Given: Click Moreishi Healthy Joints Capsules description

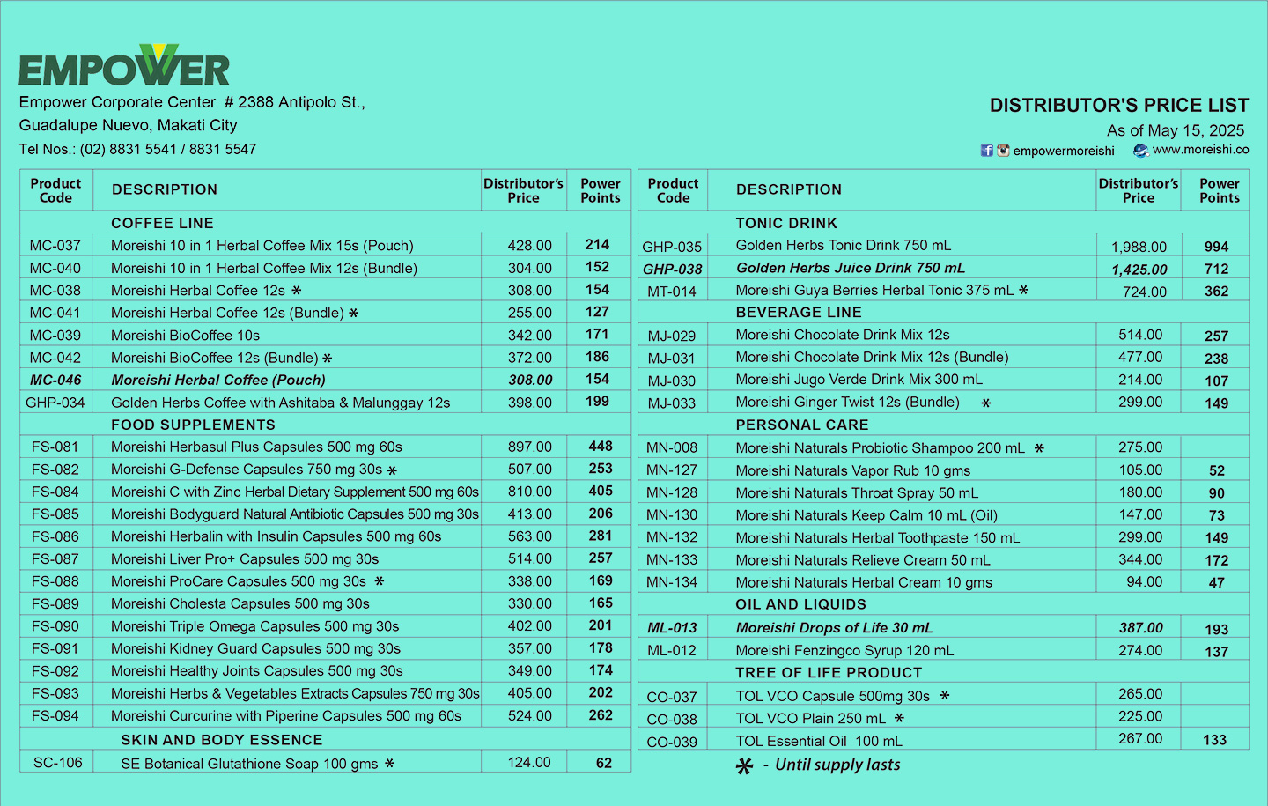Looking at the screenshot, I should point(257,671).
